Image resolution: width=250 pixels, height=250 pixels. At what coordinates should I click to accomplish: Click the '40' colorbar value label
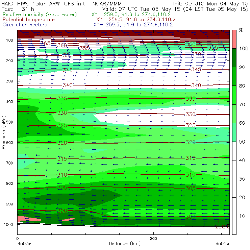[242, 160]
